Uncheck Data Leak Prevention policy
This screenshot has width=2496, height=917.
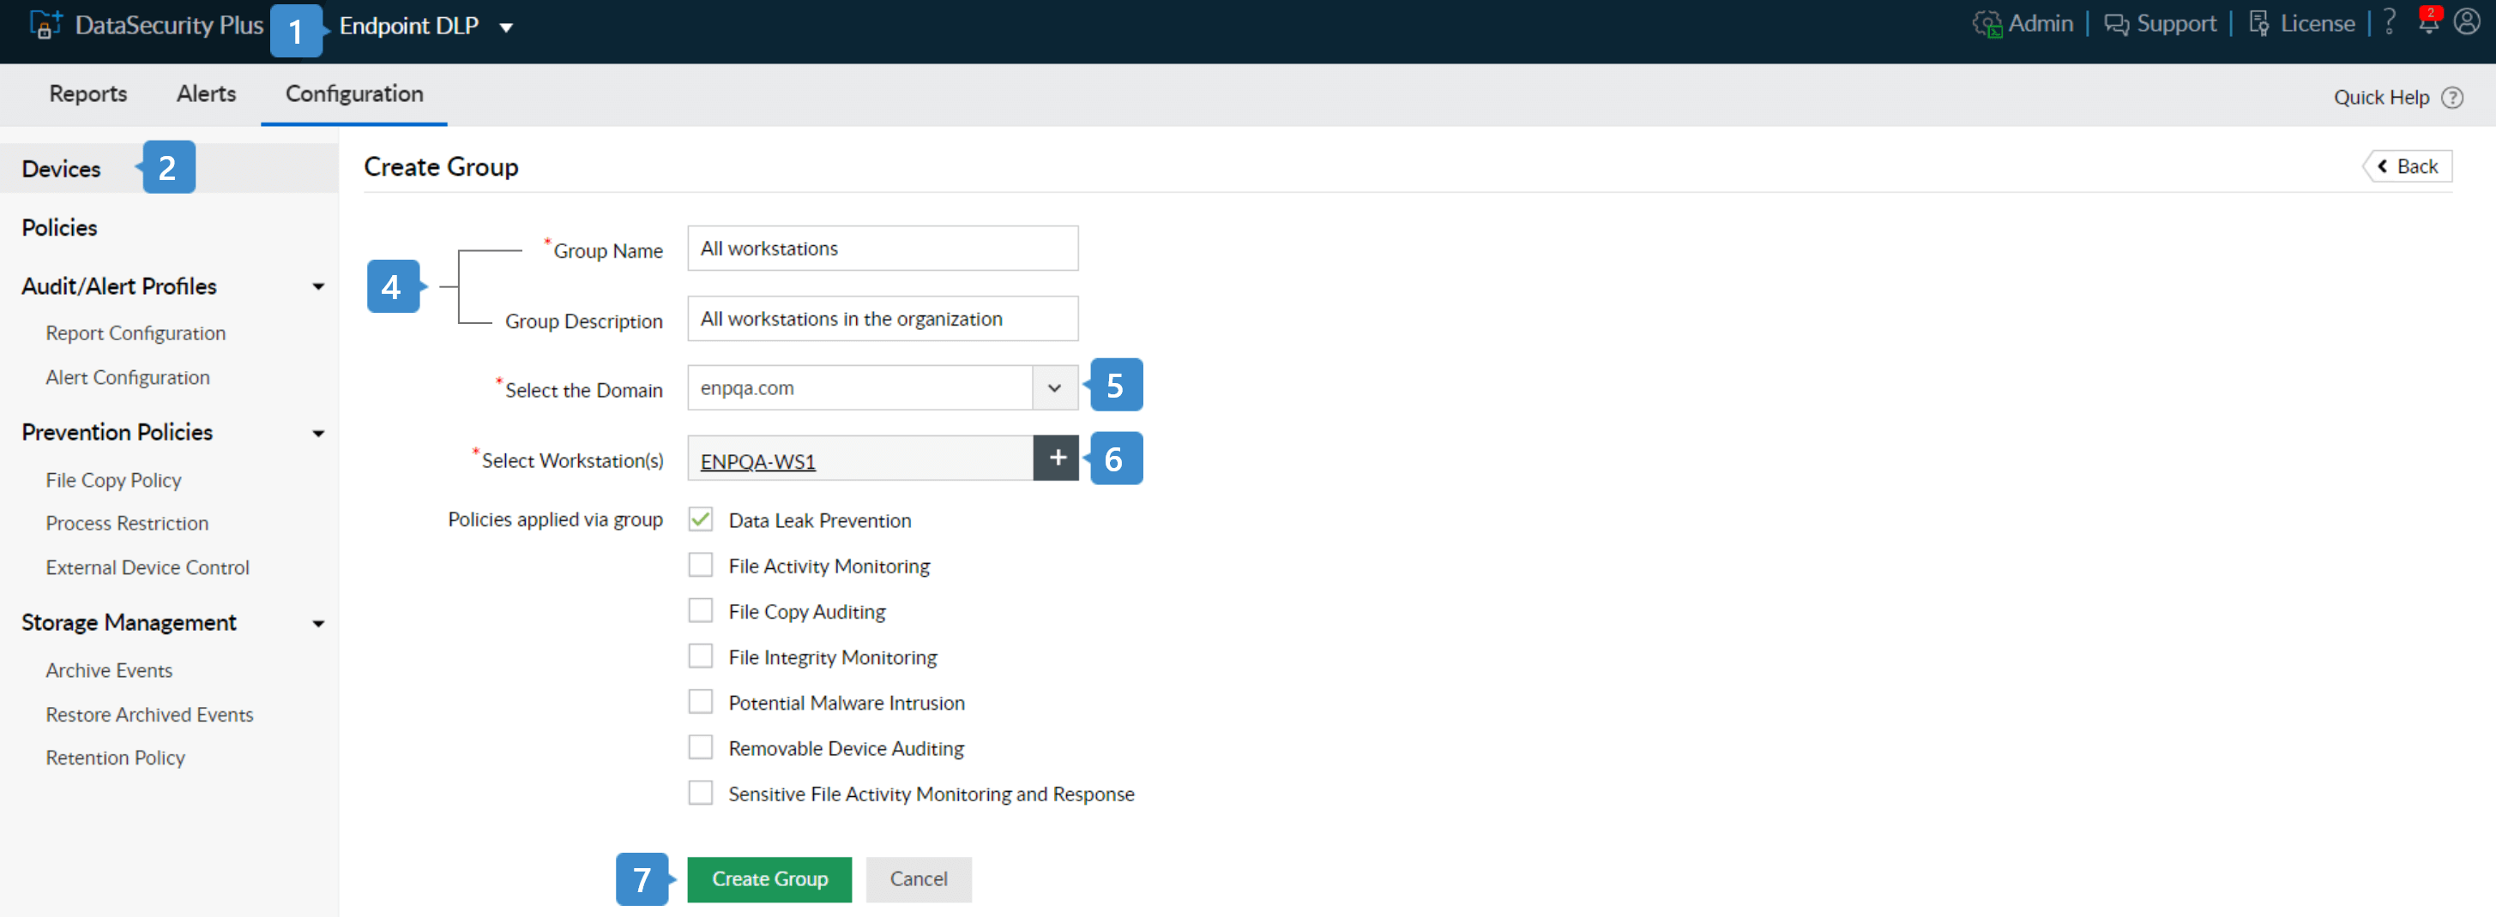(x=701, y=520)
